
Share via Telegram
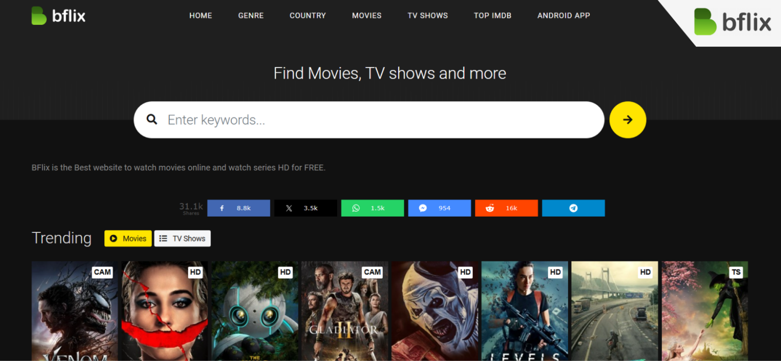pos(573,208)
